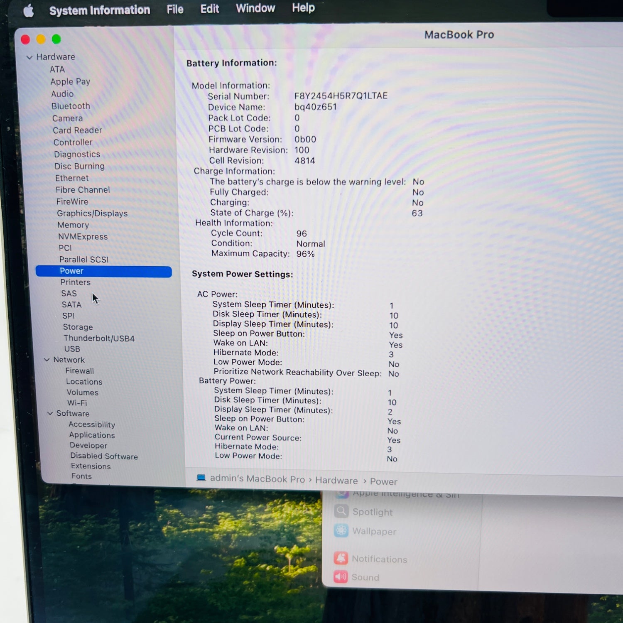Image resolution: width=623 pixels, height=623 pixels.
Task: Select Storage in the Hardware list
Action: click(x=78, y=327)
